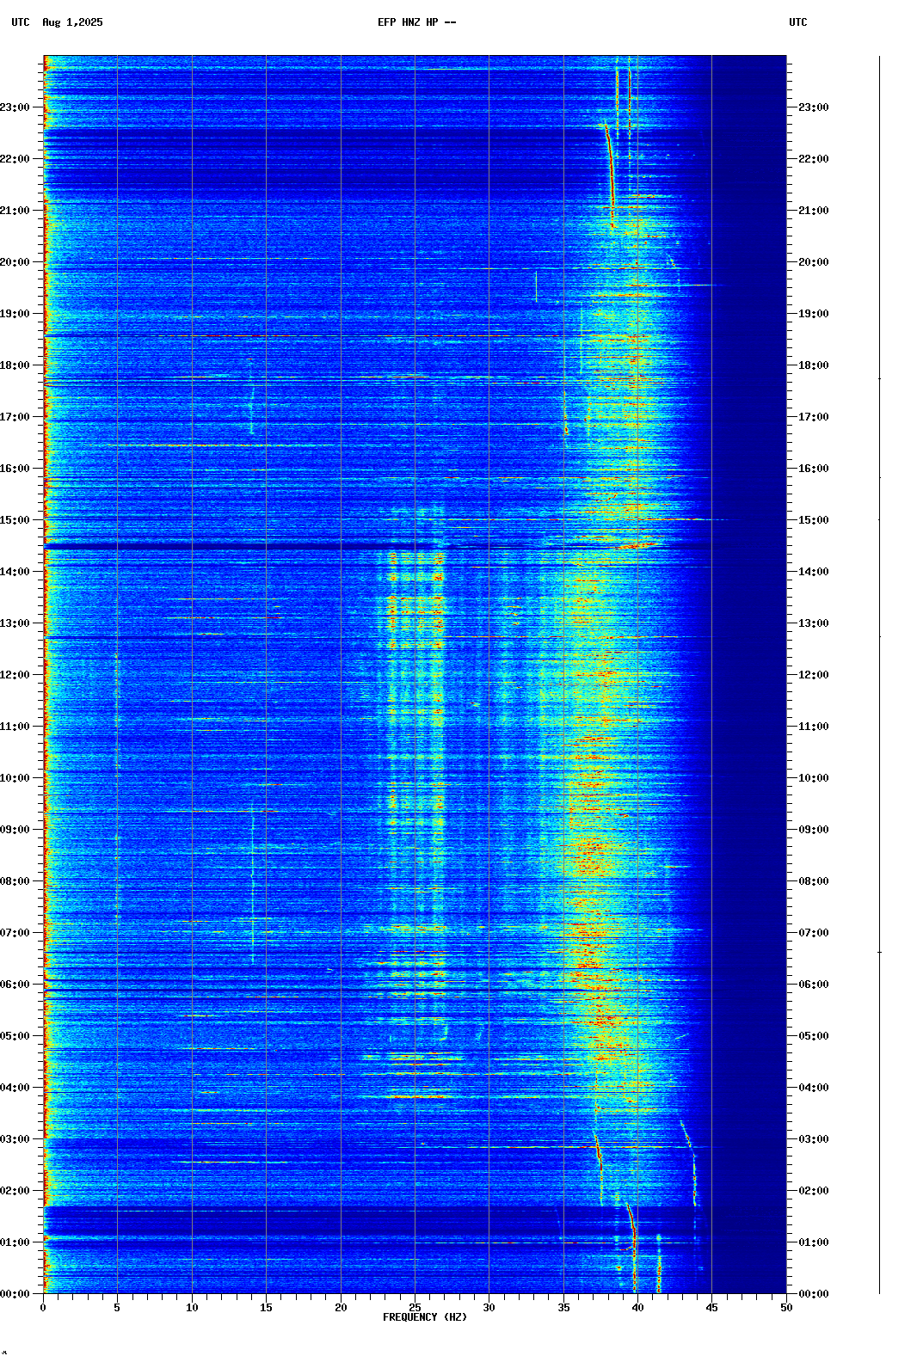Click '04:00' on the right time axis
This screenshot has width=917, height=1362.
(814, 1088)
